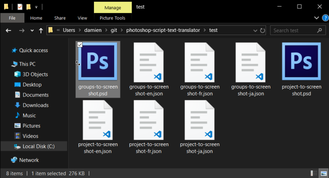Screen dimensions: 329x178
Task: Click the Music note icon
Action: coord(17,115)
